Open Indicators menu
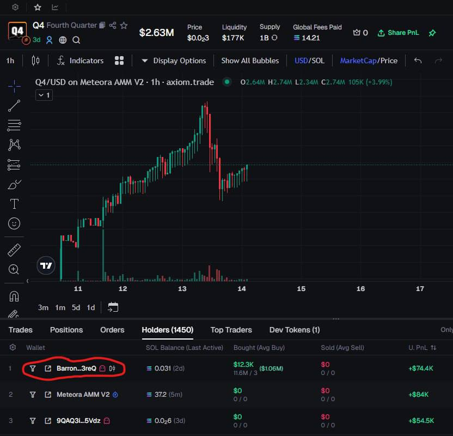This screenshot has height=436, width=453. (x=81, y=60)
